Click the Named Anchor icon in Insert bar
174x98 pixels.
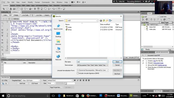[x=11, y=9]
